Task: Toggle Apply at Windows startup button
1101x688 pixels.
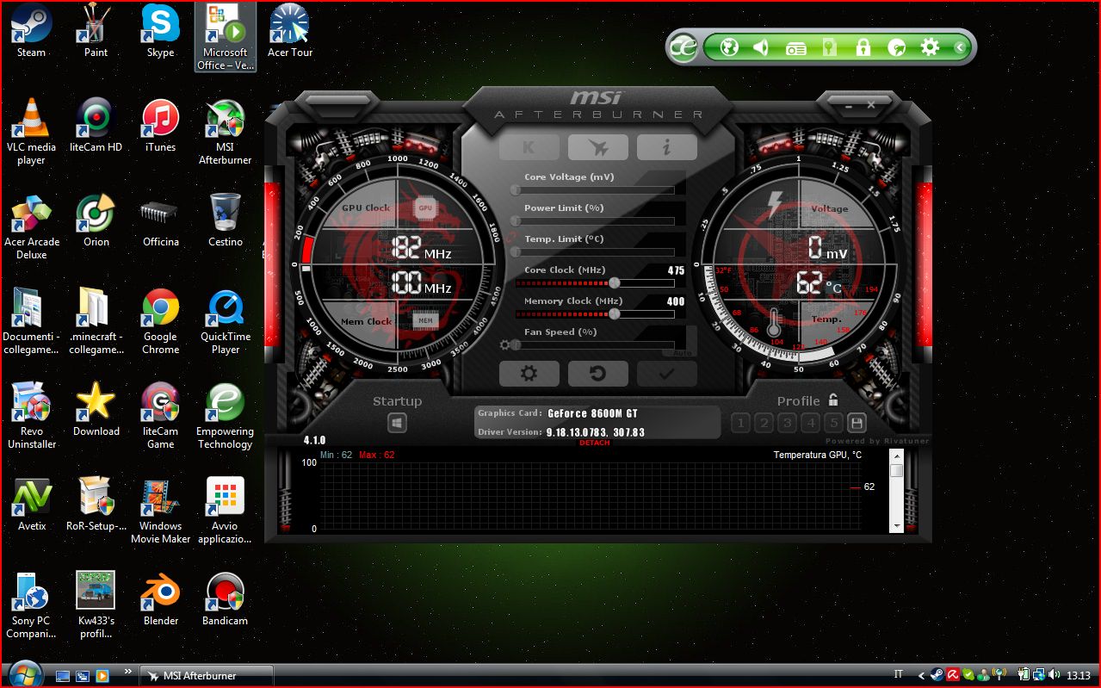Action: pyautogui.click(x=397, y=423)
